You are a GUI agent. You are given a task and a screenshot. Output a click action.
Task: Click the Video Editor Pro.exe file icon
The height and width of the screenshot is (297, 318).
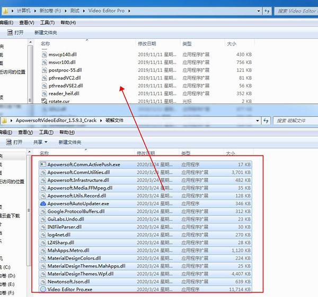click(43, 290)
